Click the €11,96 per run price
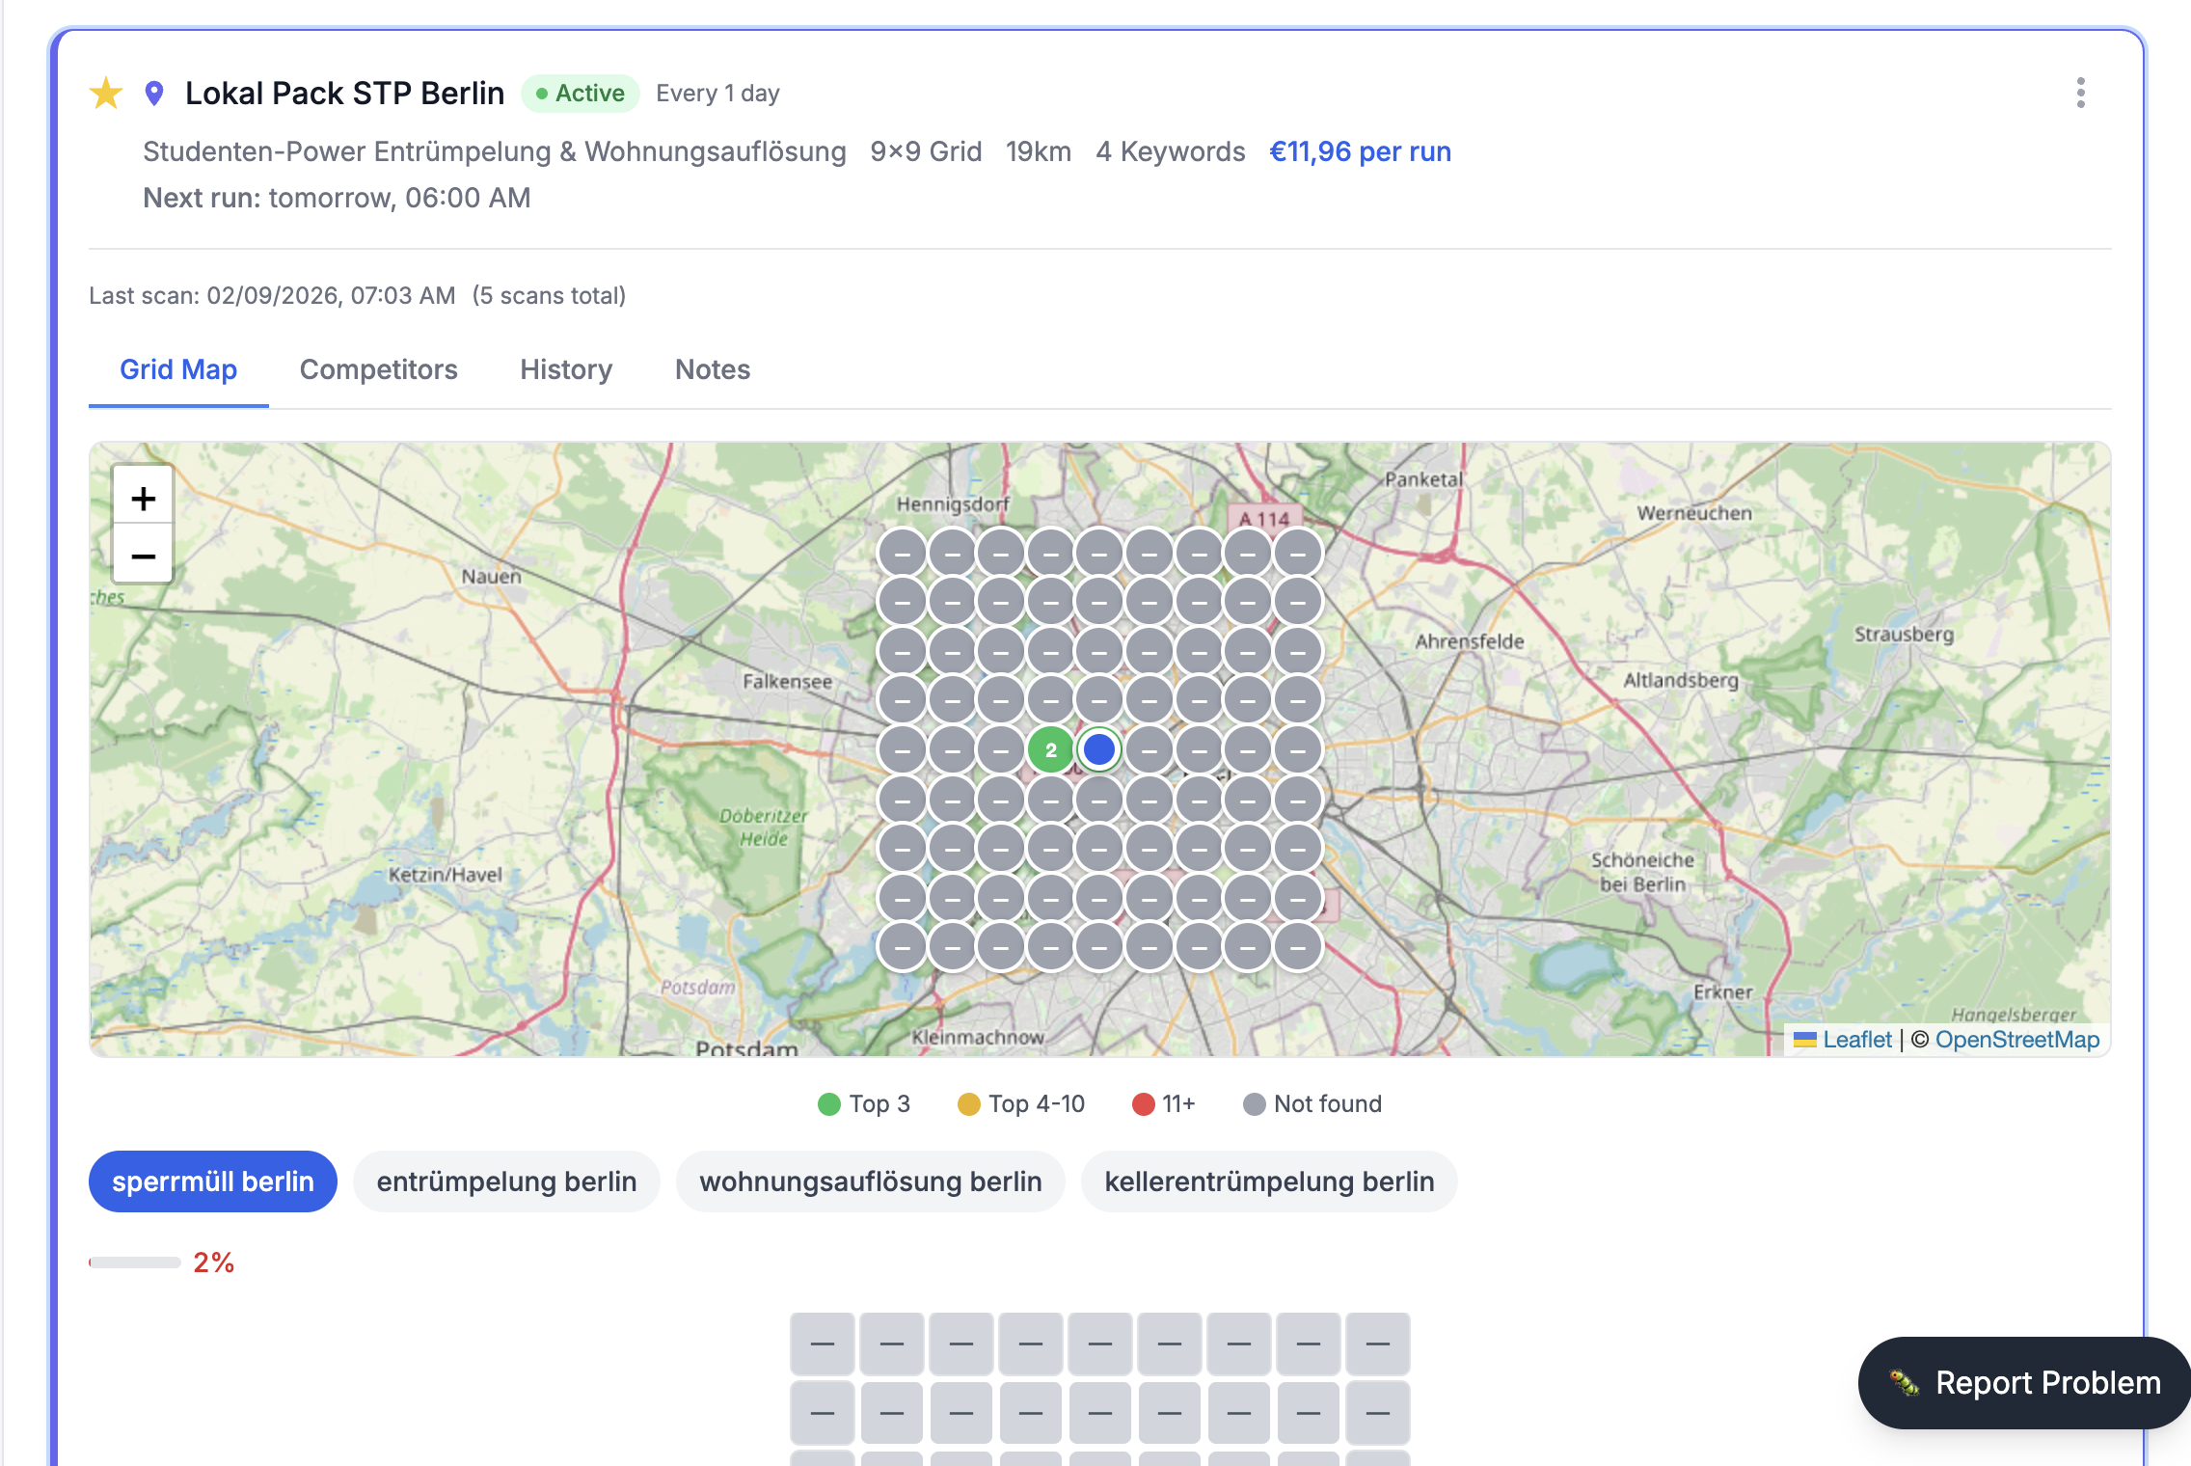Image resolution: width=2191 pixels, height=1466 pixels. [1360, 151]
